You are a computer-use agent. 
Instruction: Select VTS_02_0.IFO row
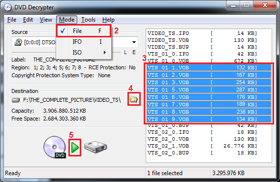[202, 132]
